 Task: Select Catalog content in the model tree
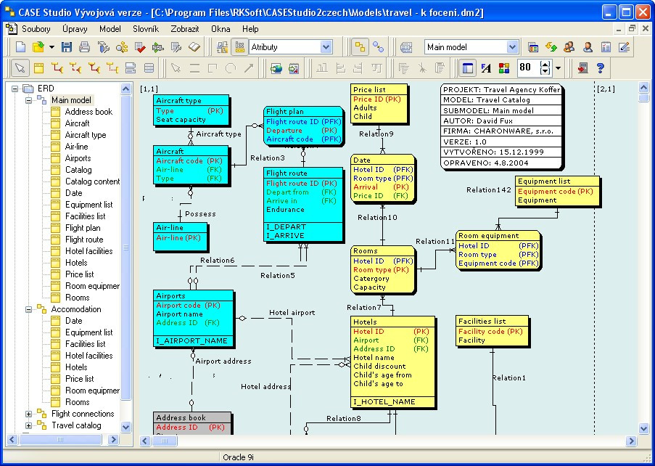92,181
